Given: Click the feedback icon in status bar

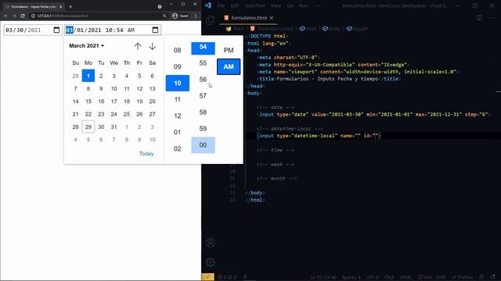Looking at the screenshot, I should [482, 277].
